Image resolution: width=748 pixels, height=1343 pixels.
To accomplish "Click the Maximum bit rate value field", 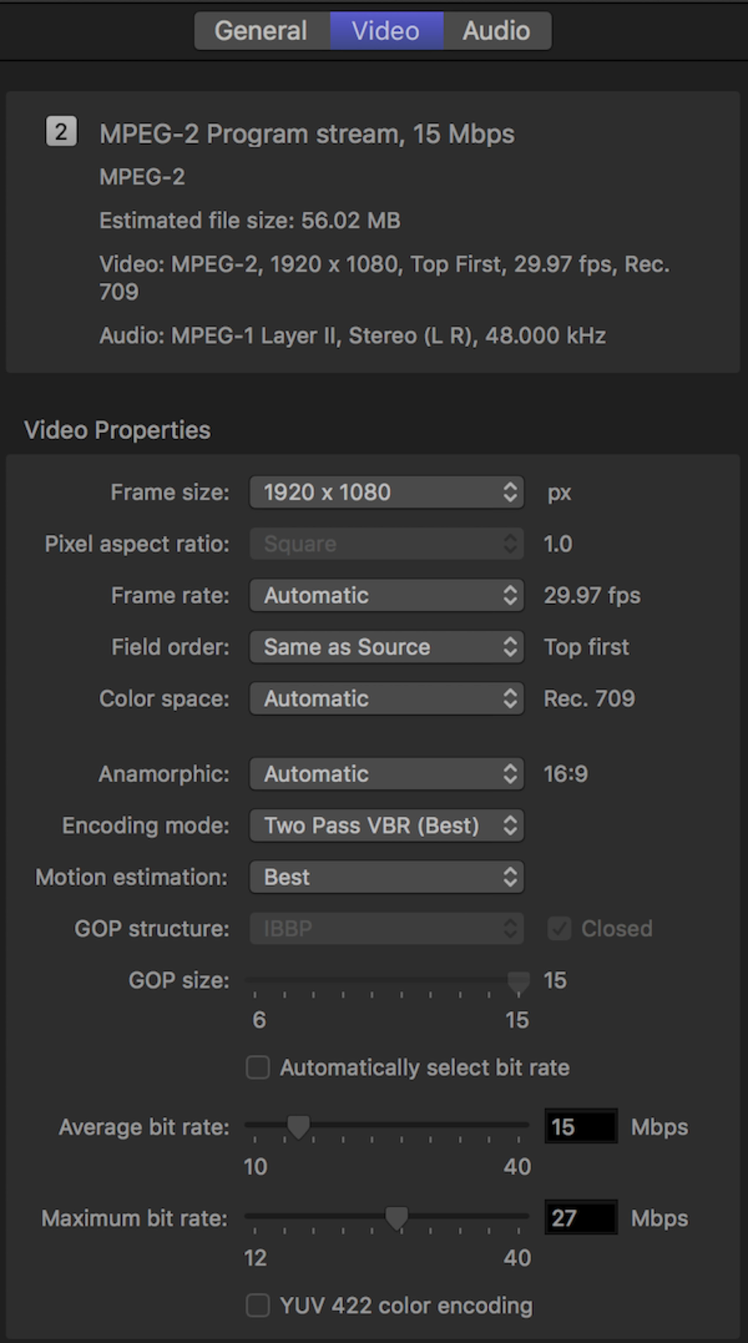I will 581,1218.
